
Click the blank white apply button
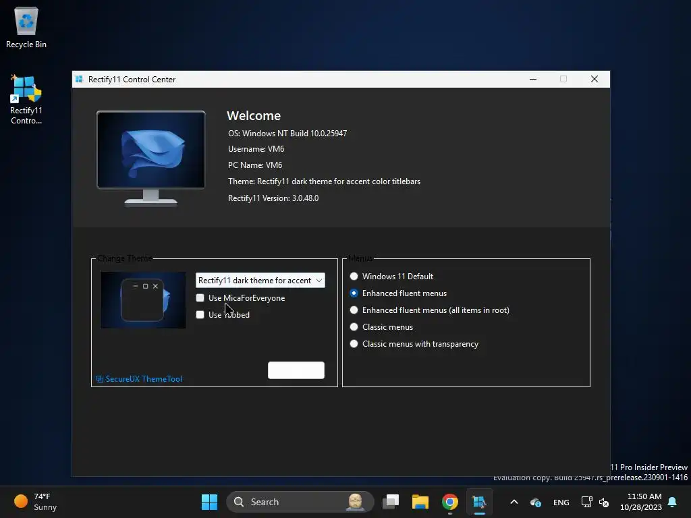coord(296,370)
